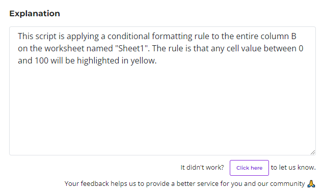Click the 'Click here' feedback button
The image size is (325, 192).
coord(249,168)
